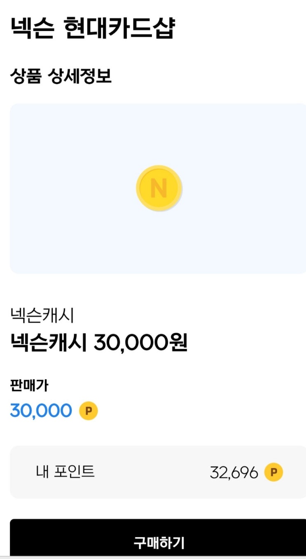Click the word 현대카드샵 in the header
The image size is (306, 559).
pos(120,28)
